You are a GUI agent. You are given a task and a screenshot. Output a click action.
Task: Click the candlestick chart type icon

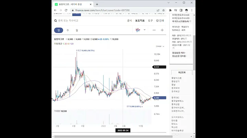click(138, 30)
